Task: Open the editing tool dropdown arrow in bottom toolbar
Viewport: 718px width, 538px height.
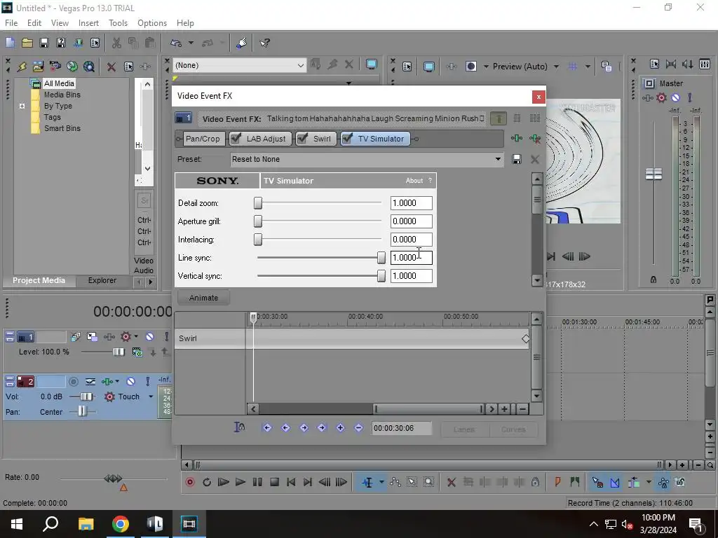Action: pyautogui.click(x=381, y=482)
